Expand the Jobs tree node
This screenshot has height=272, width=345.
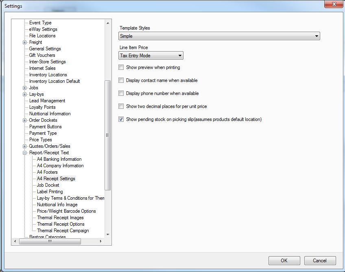25,88
